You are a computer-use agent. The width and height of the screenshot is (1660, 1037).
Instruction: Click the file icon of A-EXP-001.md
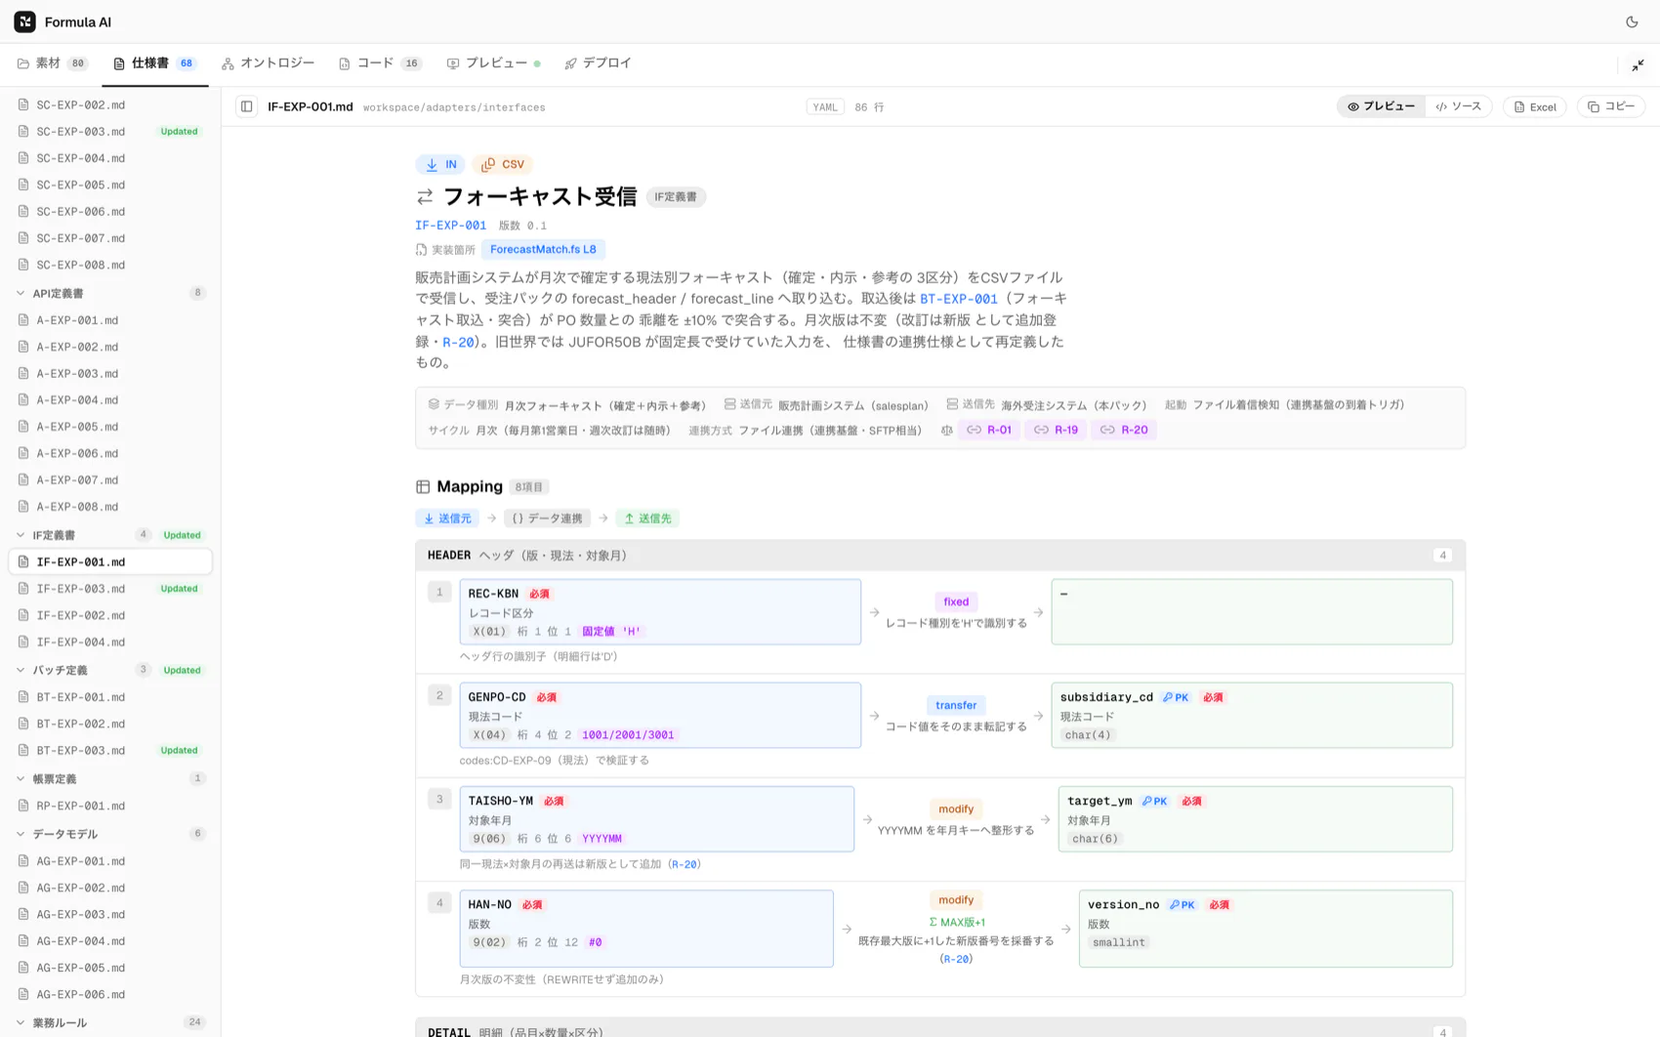tap(23, 320)
